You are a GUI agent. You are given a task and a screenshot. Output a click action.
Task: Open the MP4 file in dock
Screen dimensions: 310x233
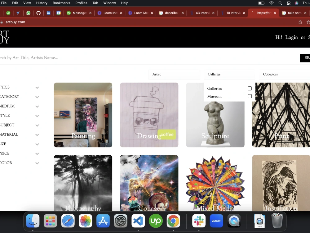(259, 221)
